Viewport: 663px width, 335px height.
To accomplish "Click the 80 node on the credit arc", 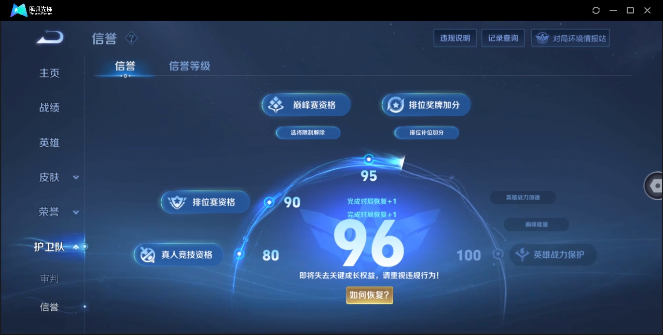I will tap(239, 254).
